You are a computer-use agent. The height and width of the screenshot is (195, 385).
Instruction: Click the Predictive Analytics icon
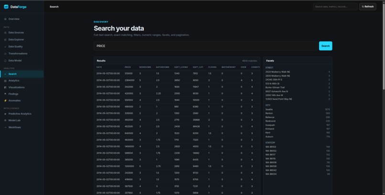[5, 114]
